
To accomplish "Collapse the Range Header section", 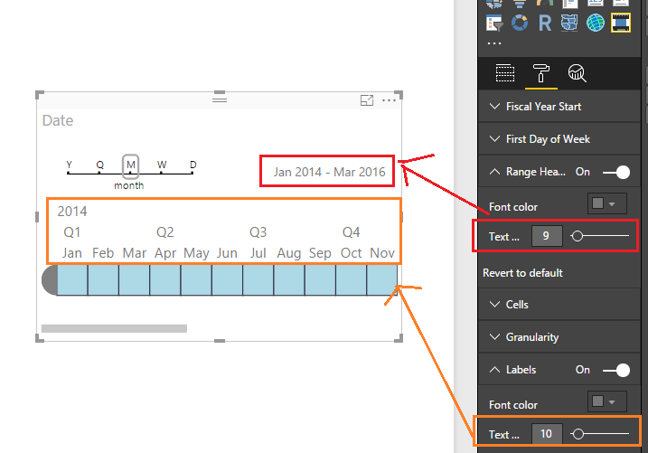I will (494, 172).
